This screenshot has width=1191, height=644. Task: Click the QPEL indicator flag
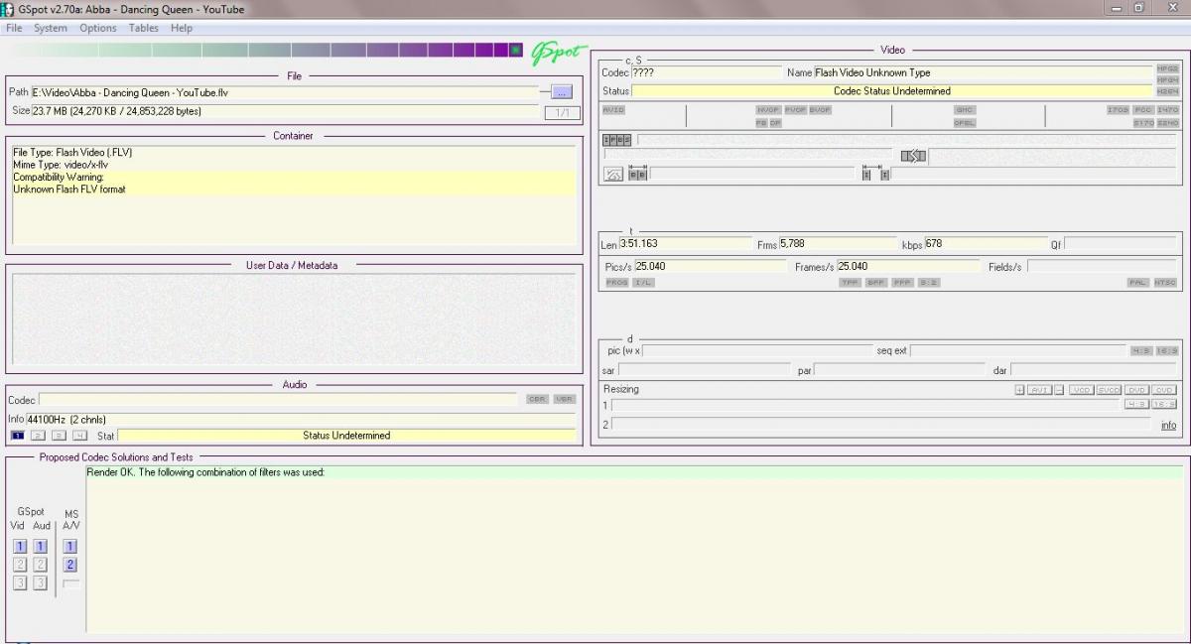coord(965,123)
